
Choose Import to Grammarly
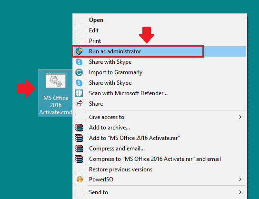(159, 72)
